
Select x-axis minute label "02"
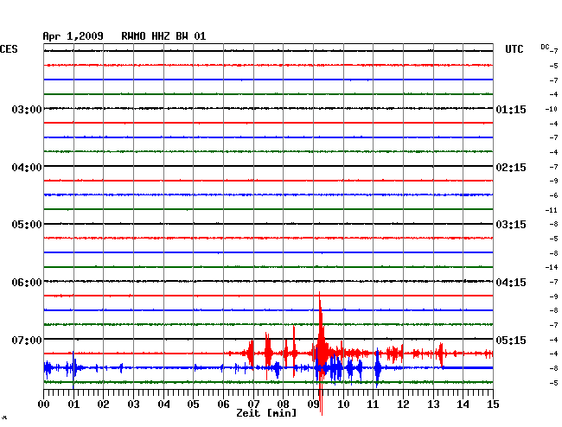coord(103,405)
